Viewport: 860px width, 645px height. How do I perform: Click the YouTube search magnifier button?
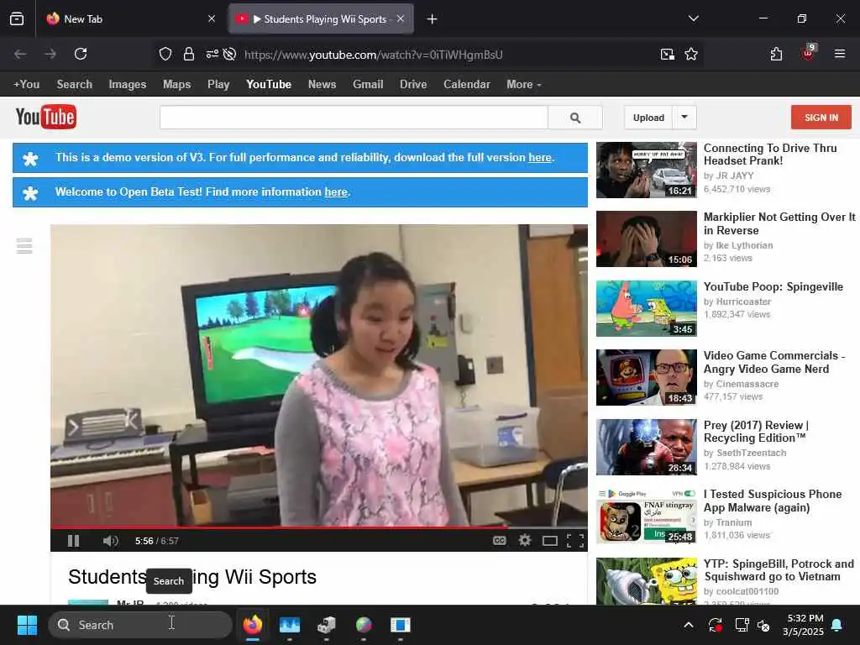(575, 118)
